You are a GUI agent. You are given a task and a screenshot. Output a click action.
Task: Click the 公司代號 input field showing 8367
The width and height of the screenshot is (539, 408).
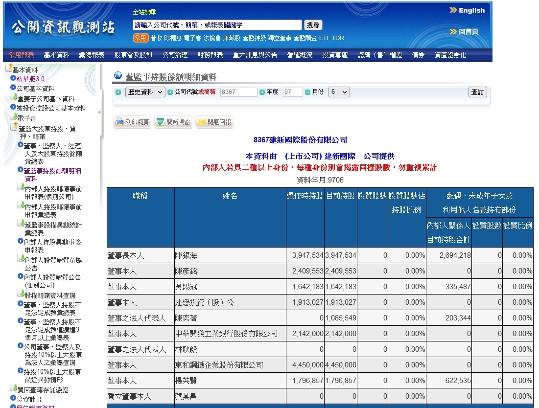click(238, 92)
